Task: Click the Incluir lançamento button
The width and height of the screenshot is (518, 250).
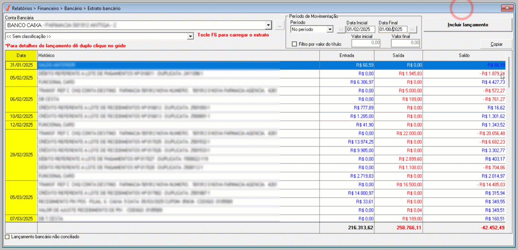Action: pyautogui.click(x=468, y=25)
